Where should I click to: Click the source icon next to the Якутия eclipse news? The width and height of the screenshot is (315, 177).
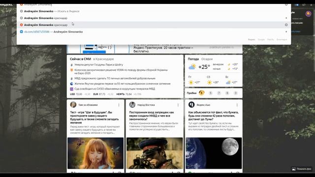(x=71, y=84)
